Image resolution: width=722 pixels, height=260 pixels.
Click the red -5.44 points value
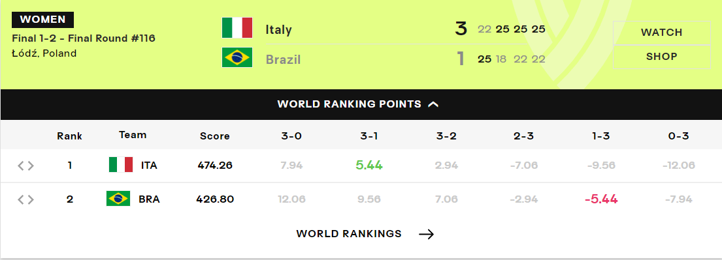[601, 199]
